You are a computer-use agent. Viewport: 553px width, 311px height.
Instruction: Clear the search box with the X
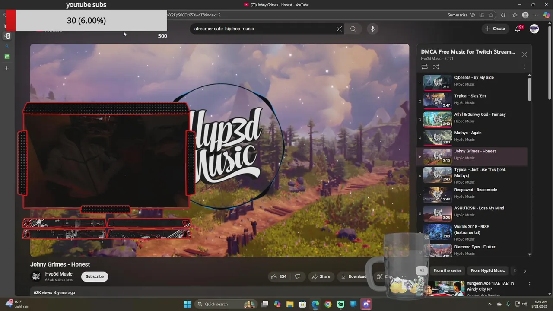coord(339,29)
